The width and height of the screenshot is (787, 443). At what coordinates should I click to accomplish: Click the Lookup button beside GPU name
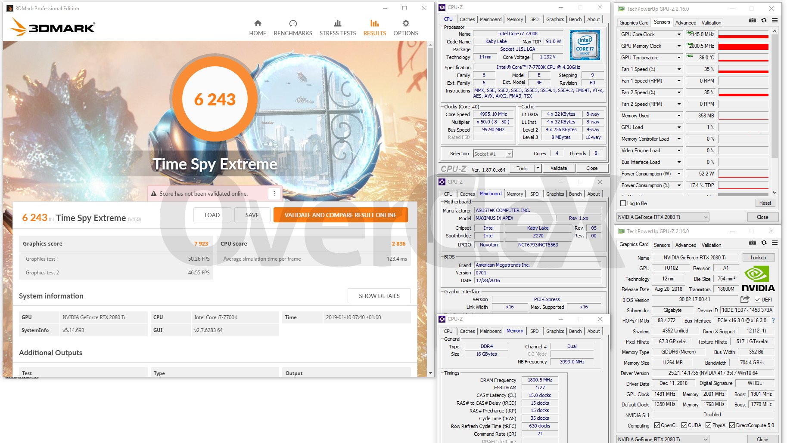click(758, 258)
